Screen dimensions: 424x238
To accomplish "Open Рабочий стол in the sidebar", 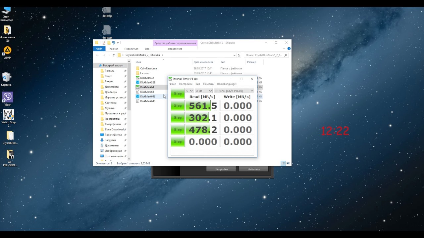I will 113,135.
